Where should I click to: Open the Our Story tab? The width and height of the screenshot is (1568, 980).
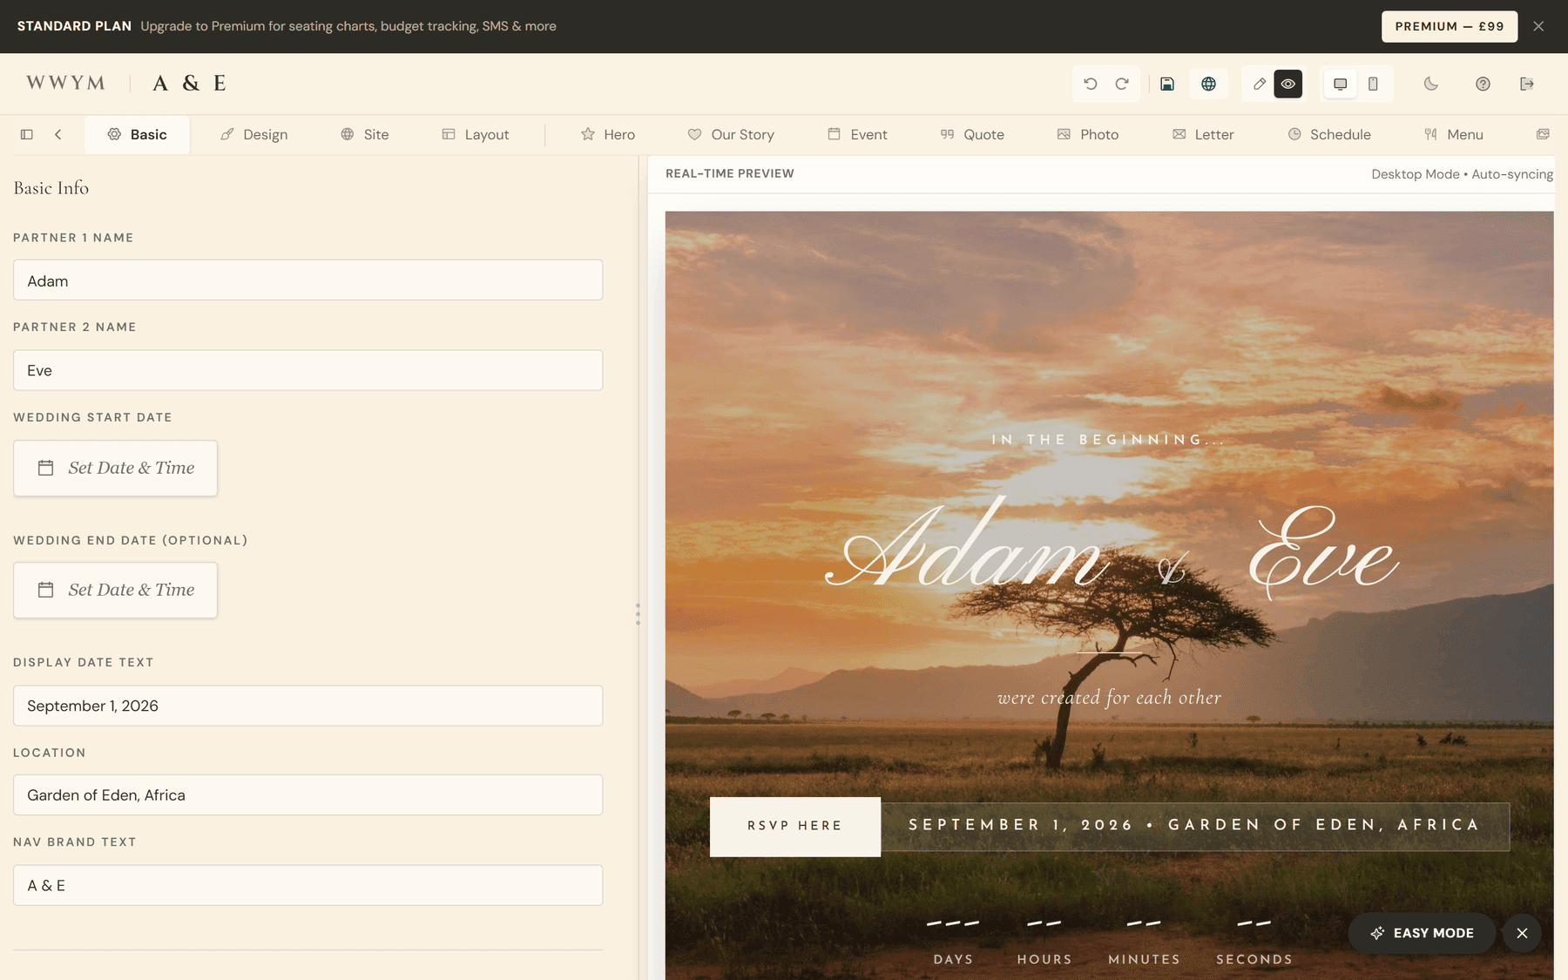[731, 134]
